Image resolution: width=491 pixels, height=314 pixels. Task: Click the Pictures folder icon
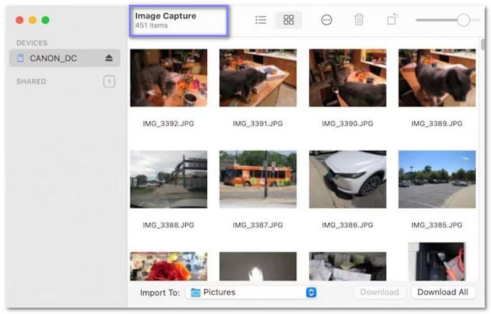coord(196,293)
